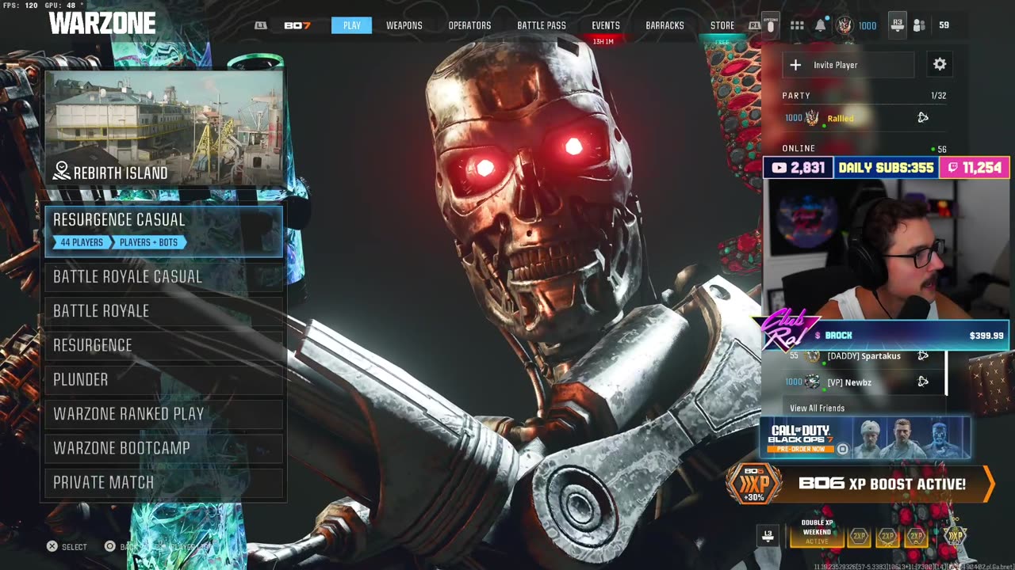Viewport: 1015px width, 570px height.
Task: Click the second 2XP token icon
Action: [887, 536]
